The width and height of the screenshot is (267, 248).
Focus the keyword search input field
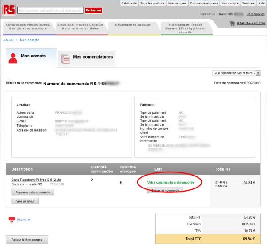(x=50, y=10)
